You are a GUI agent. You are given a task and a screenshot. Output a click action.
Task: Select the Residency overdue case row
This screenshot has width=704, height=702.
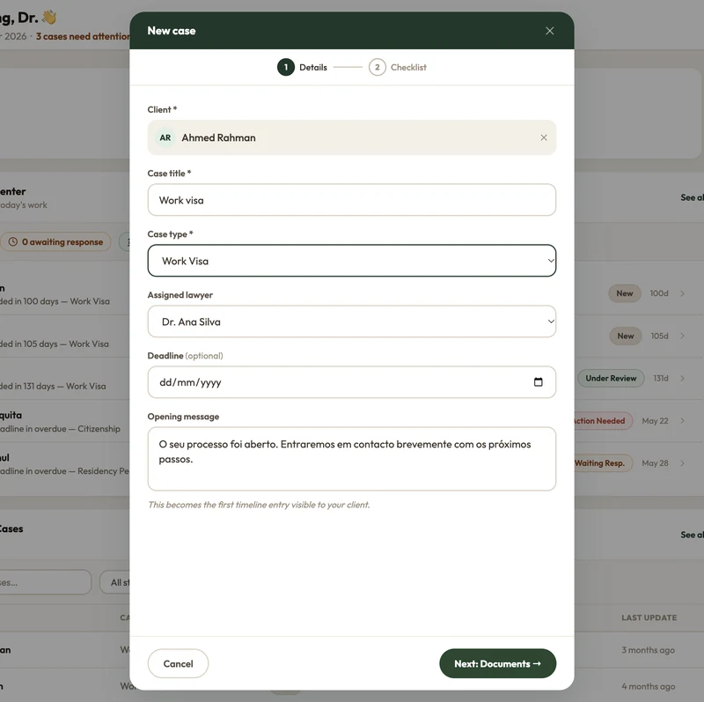64,464
